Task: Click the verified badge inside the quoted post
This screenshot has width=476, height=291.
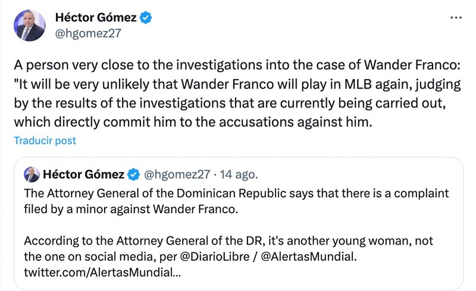Action: tap(134, 175)
